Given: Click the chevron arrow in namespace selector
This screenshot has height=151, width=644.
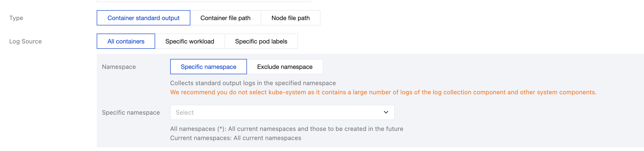Looking at the screenshot, I should coord(386,112).
